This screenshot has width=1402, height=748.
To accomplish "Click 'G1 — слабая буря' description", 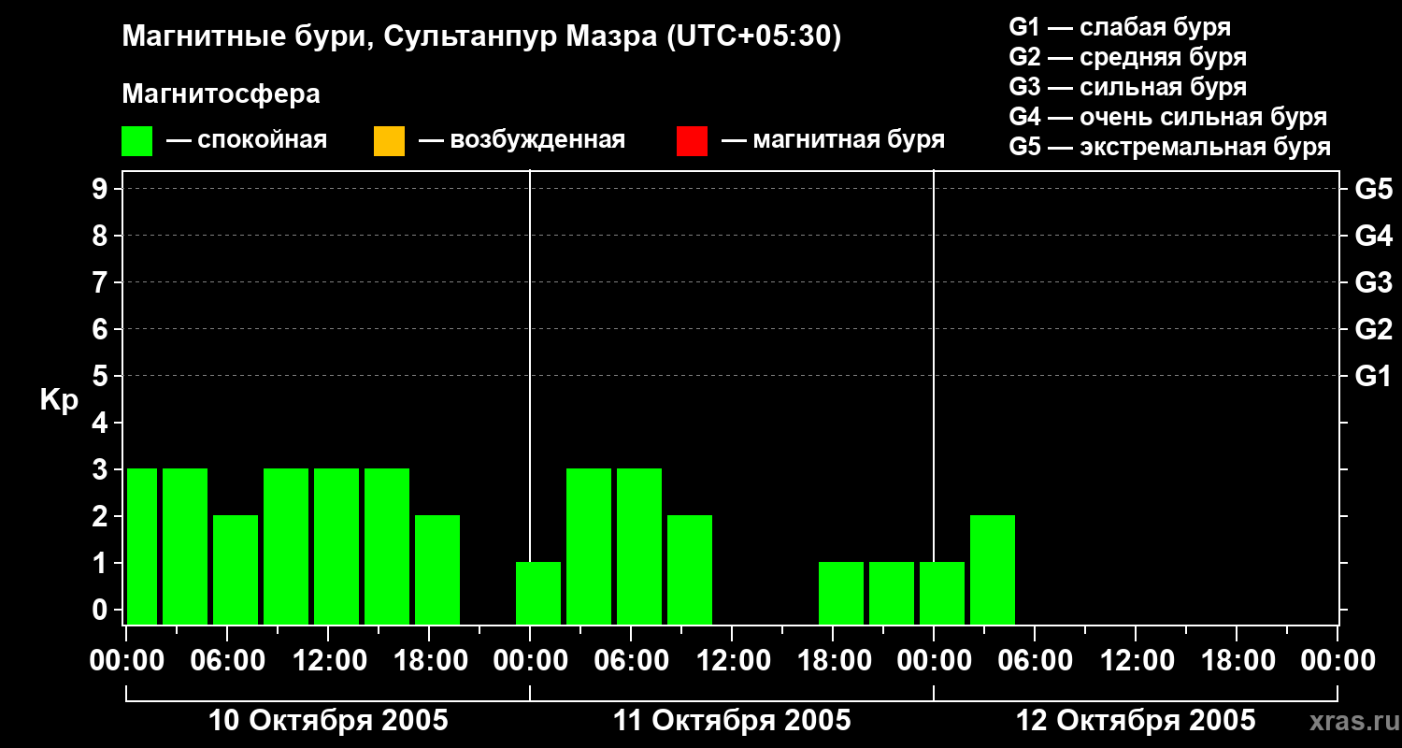I will point(1120,27).
